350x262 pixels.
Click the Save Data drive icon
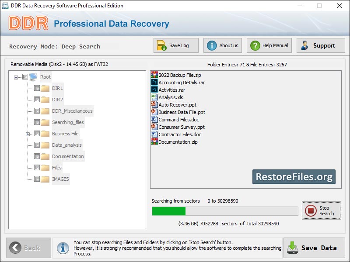coord(292,248)
